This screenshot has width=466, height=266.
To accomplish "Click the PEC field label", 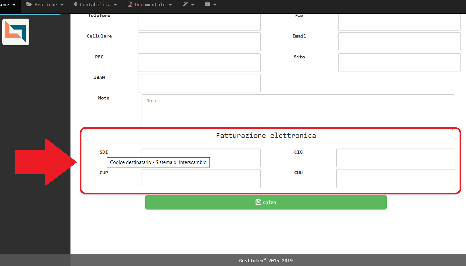I will point(99,57).
